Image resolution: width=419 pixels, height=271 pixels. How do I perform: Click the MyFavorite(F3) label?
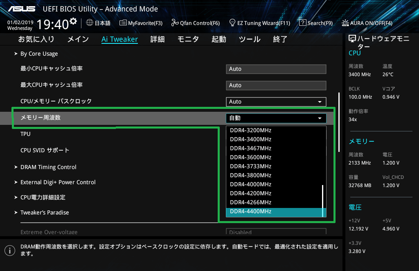(145, 23)
